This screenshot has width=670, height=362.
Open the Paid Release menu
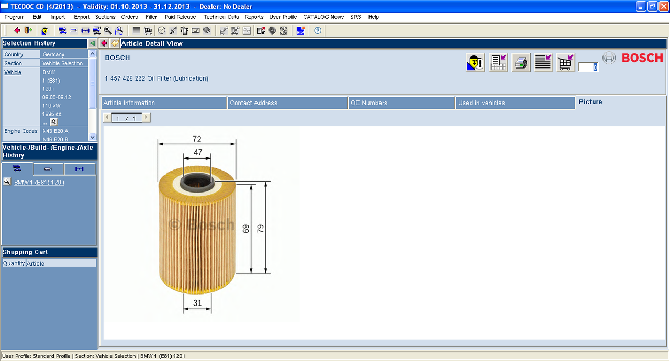[x=180, y=17]
